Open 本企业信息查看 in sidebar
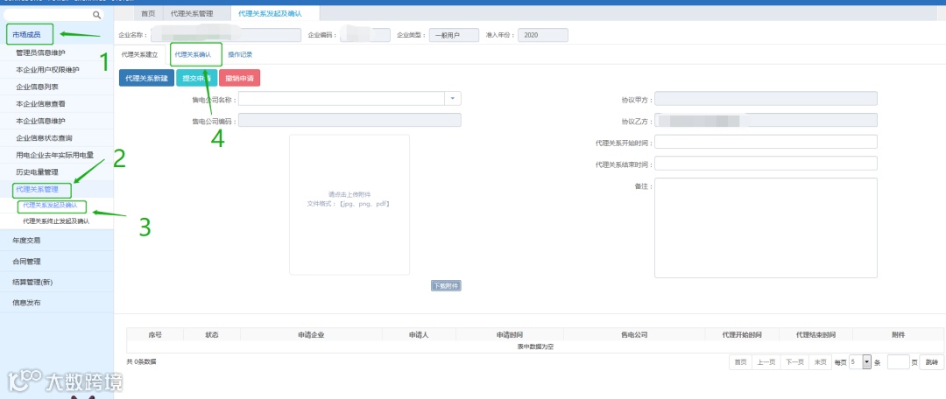The width and height of the screenshot is (946, 399). (39, 103)
